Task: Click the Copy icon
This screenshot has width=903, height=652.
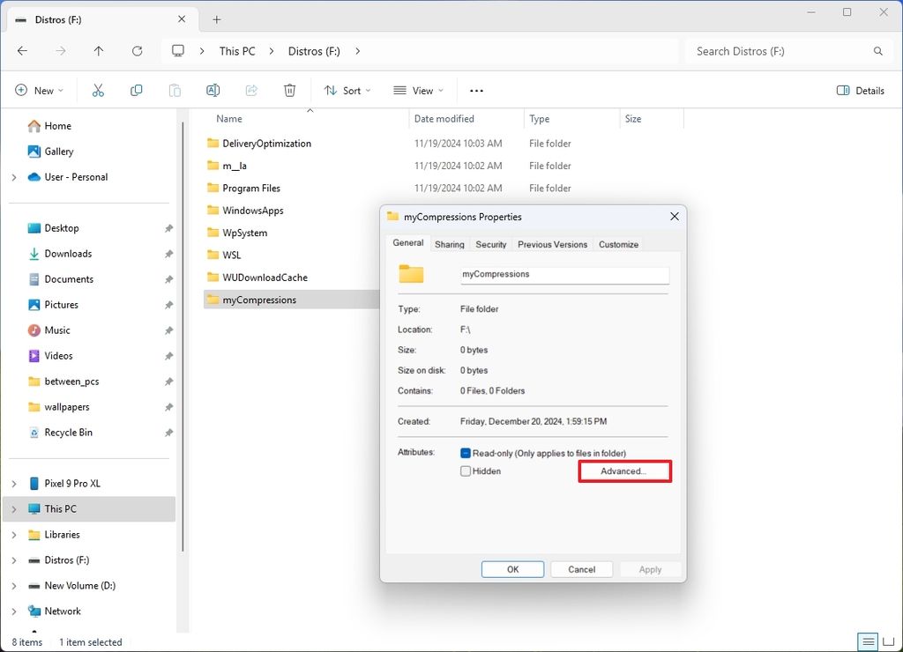Action: click(x=136, y=90)
